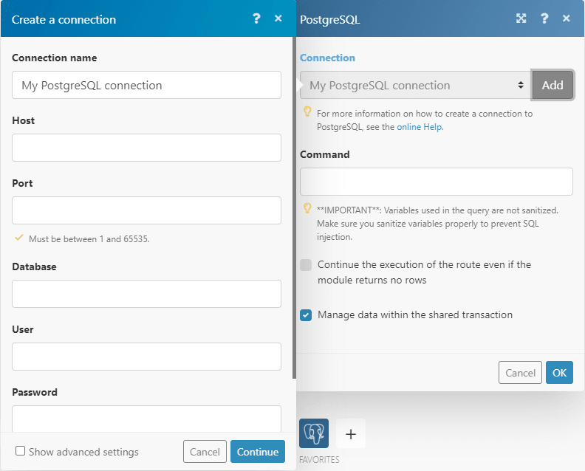Viewport: 585px width, 471px height.
Task: Close the Create a connection dialog
Action: [x=278, y=18]
